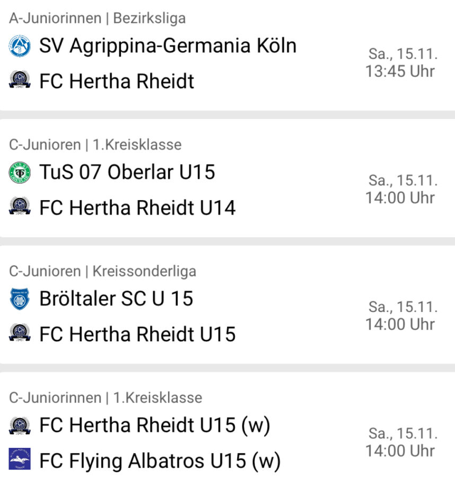Image resolution: width=455 pixels, height=485 pixels.
Task: Open the FC Hertha Rheidt team name in the Bezirksliga match
Action: pyautogui.click(x=117, y=81)
